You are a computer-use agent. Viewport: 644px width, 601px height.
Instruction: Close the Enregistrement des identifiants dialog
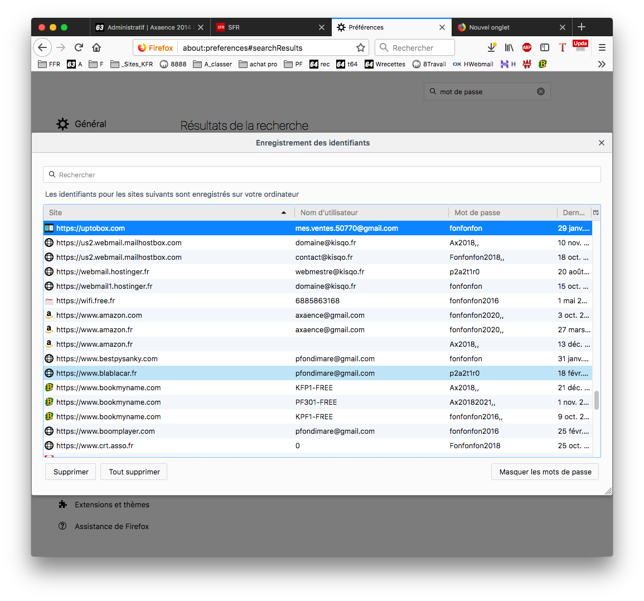[602, 143]
